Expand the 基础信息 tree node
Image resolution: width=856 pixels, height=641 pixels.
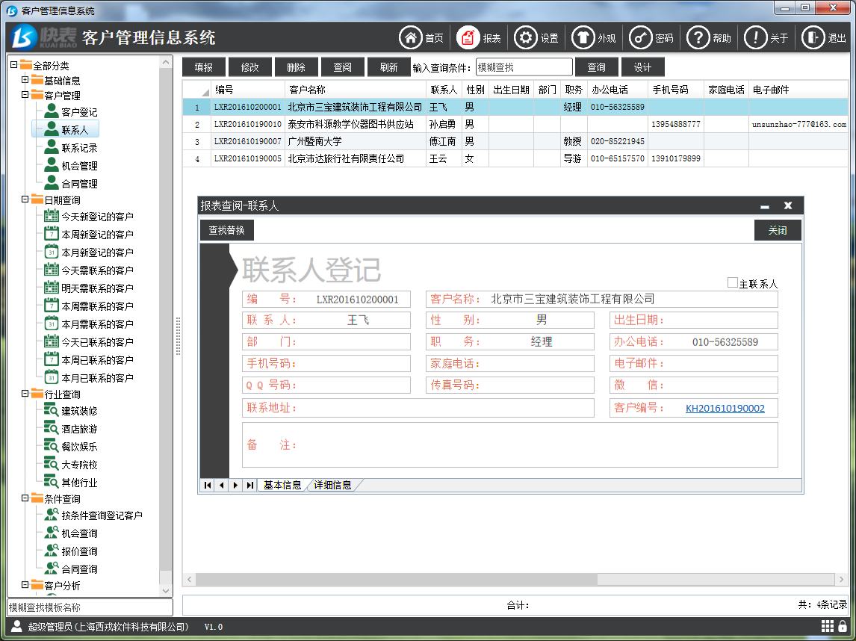pos(25,80)
